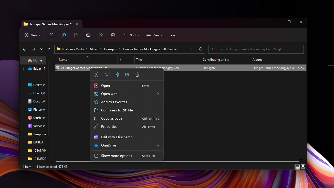Switch to Details view layout icon
Image resolution: width=334 pixels, height=188 pixels.
point(297,166)
